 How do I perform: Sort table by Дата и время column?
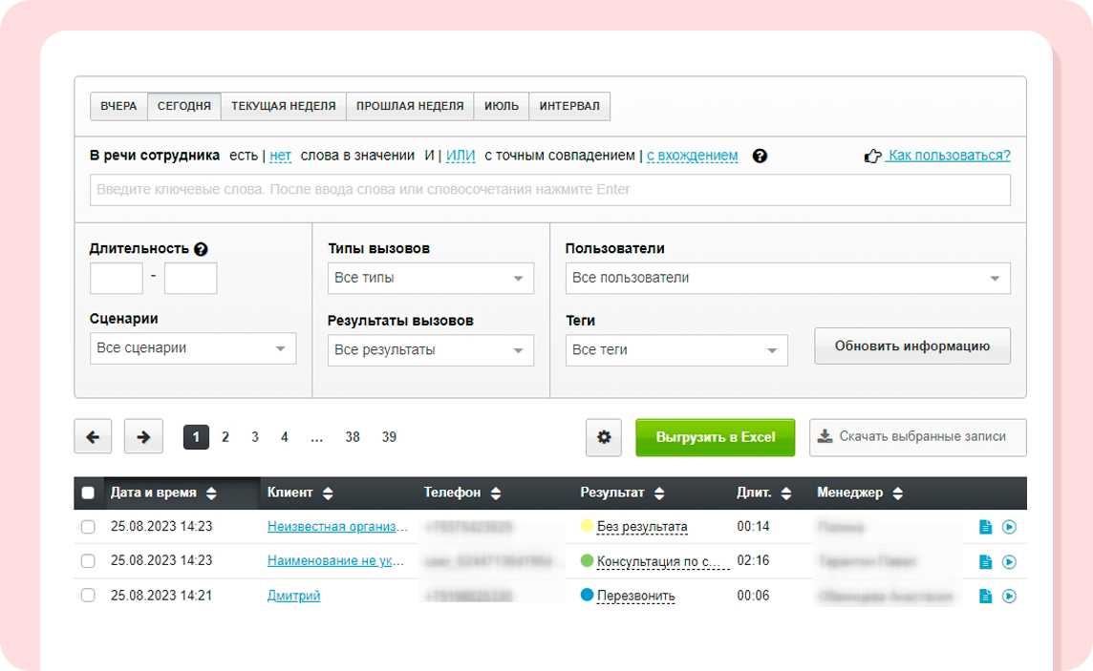pyautogui.click(x=211, y=493)
